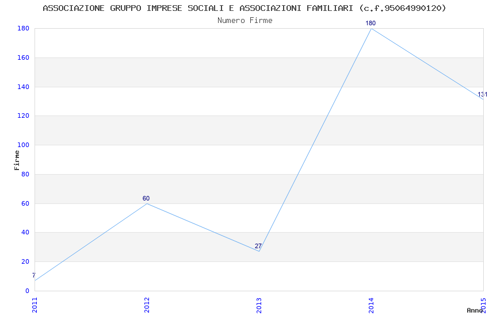Click the y-axis tick value 120
Image resolution: width=489 pixels, height=316 pixels.
(x=24, y=115)
